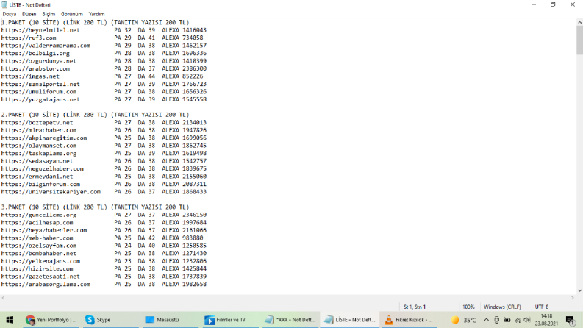Open the Görünüm menu

coord(72,14)
